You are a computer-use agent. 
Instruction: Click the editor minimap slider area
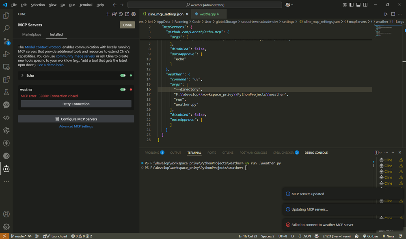click(x=384, y=30)
